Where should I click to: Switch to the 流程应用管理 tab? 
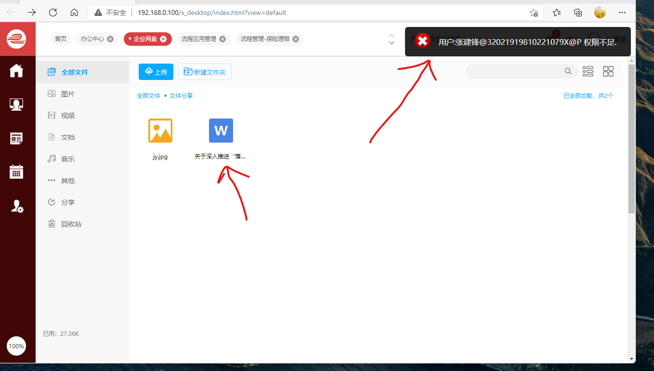[199, 39]
